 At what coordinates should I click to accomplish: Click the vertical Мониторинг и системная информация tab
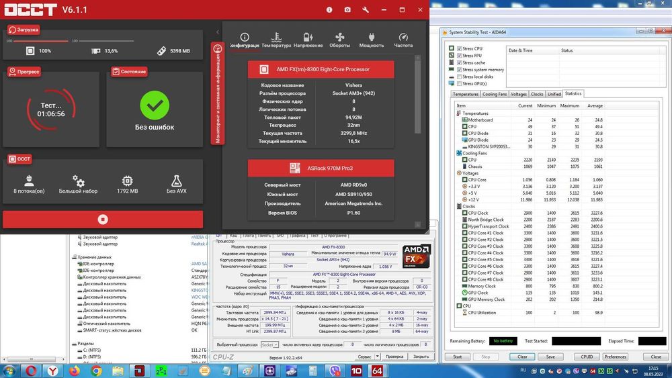point(217,93)
